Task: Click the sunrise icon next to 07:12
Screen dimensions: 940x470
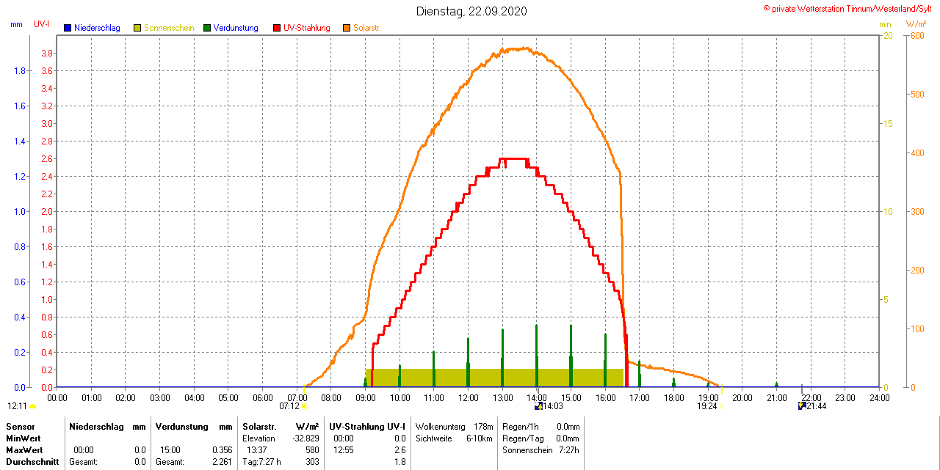Action: [304, 405]
